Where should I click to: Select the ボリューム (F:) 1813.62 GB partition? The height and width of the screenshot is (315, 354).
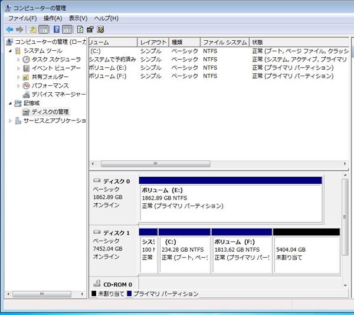242,251
